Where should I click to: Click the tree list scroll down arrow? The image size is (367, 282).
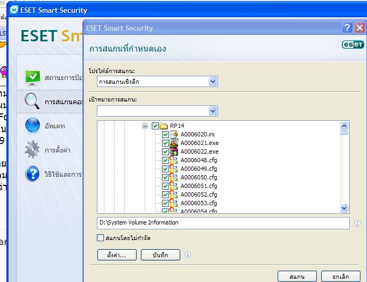click(x=344, y=208)
